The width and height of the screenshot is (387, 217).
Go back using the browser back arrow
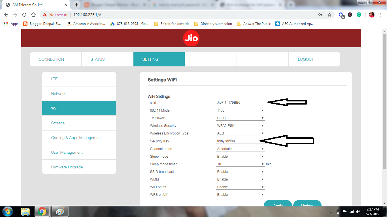tap(6, 15)
